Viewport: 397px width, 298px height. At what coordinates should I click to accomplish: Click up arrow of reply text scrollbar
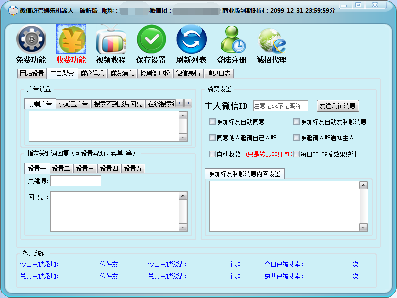[x=183, y=196]
